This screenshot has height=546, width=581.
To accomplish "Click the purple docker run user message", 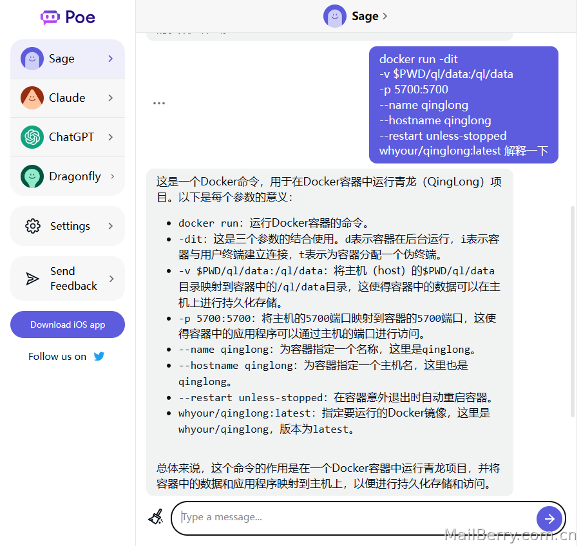I will click(464, 105).
